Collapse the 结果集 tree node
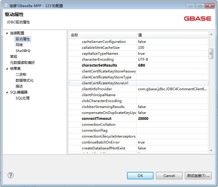The height and width of the screenshot is (187, 218). pos(7,69)
